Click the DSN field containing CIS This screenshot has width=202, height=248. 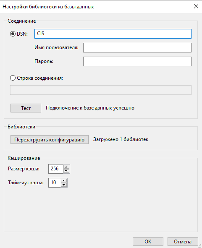pos(113,34)
